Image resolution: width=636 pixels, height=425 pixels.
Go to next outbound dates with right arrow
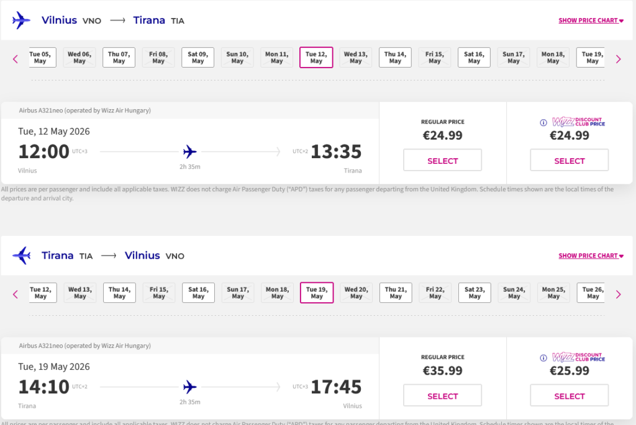click(x=618, y=59)
